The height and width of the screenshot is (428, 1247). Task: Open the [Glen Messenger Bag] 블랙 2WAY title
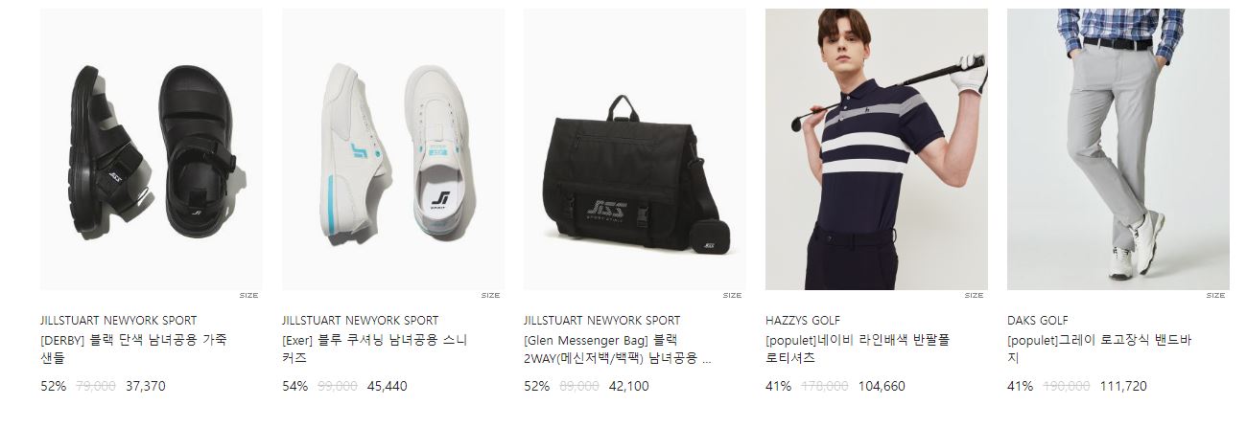pyautogui.click(x=618, y=349)
